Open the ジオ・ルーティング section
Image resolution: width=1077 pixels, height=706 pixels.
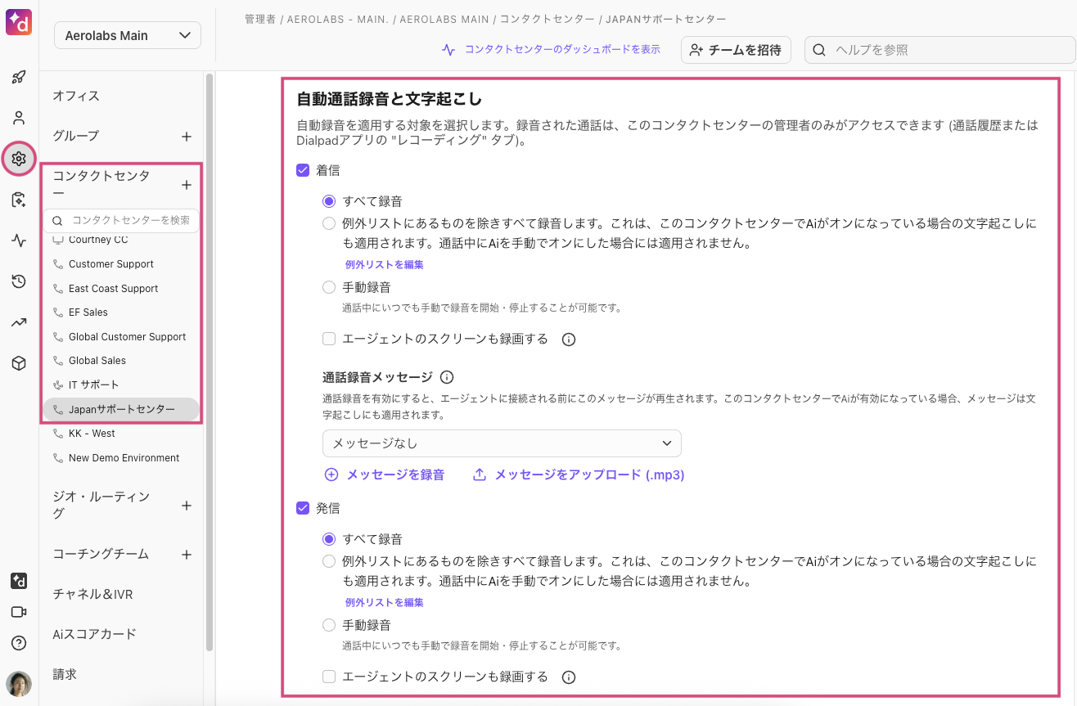101,506
